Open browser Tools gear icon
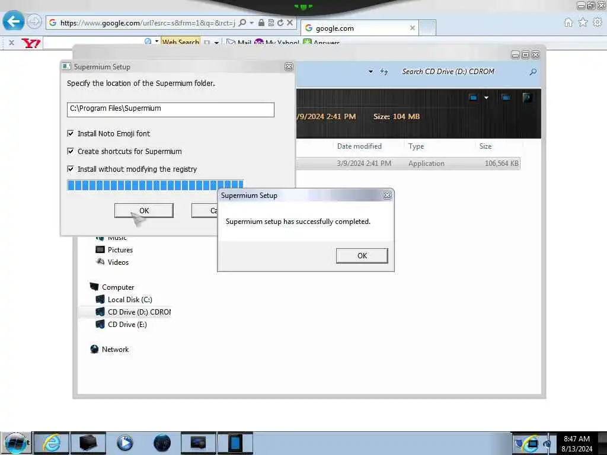The width and height of the screenshot is (607, 455). click(x=598, y=23)
